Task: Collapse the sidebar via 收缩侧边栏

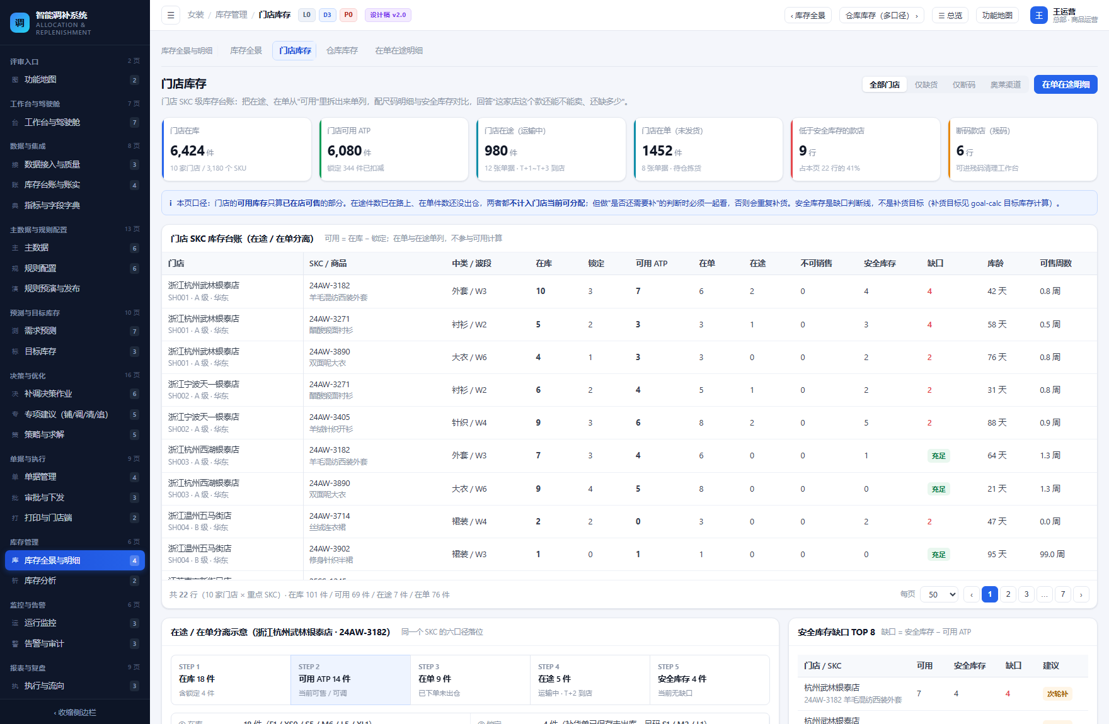Action: click(x=75, y=712)
